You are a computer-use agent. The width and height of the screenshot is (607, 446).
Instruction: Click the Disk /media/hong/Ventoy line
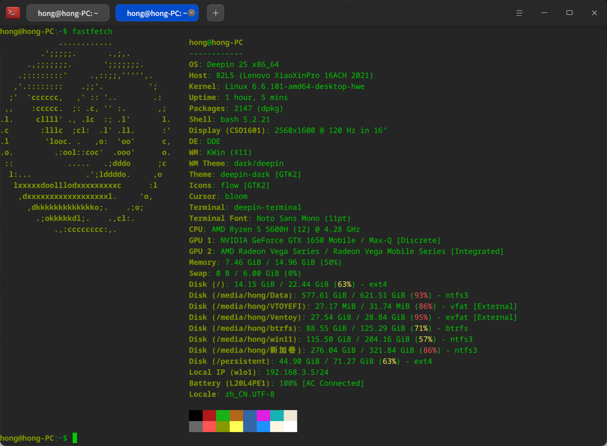[353, 317]
